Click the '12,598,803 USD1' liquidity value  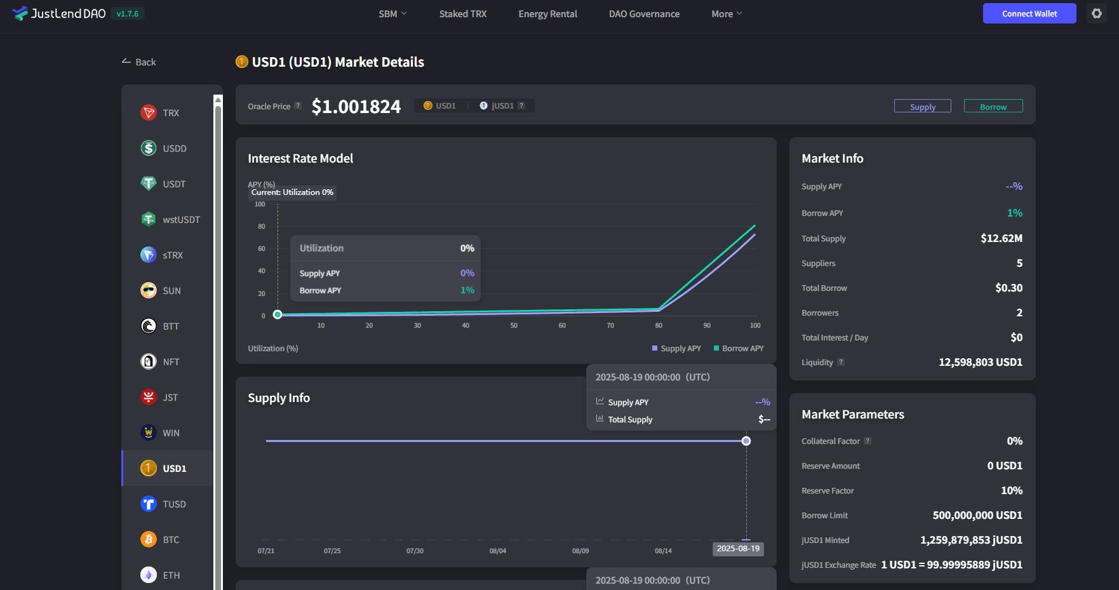[x=981, y=362]
